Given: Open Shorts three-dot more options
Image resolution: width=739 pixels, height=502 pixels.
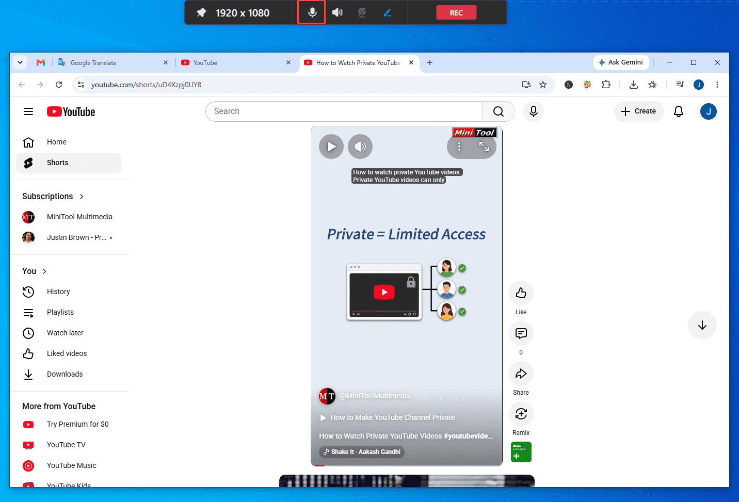Looking at the screenshot, I should point(459,147).
